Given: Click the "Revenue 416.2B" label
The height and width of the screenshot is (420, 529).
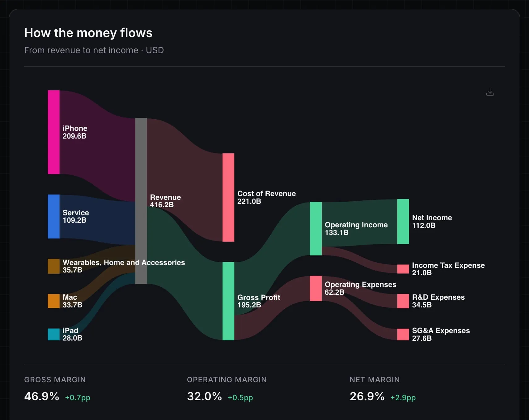Looking at the screenshot, I should point(165,201).
